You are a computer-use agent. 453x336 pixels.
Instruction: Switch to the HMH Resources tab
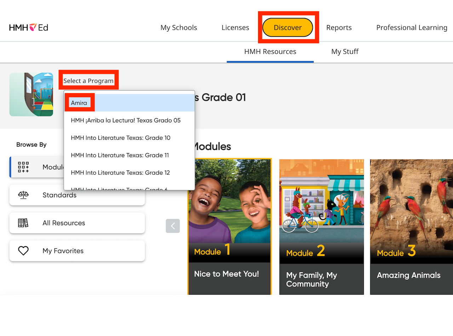[270, 51]
